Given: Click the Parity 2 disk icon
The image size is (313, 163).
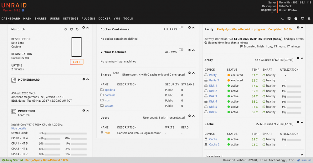Looking at the screenshot, I should (206, 80).
